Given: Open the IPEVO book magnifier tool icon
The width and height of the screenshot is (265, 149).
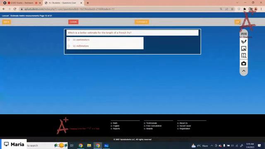Looking at the screenshot, I should pos(243,55).
